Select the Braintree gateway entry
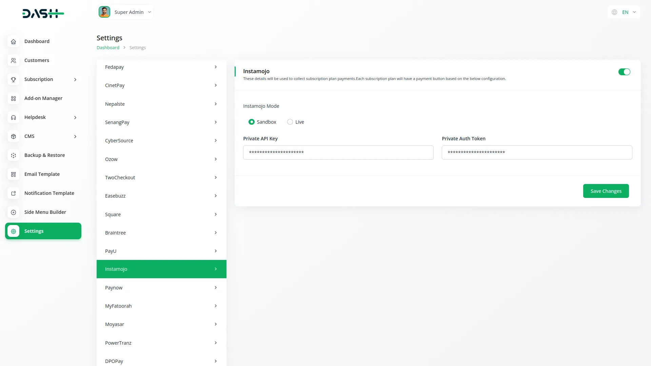Viewport: 651px width, 366px height. click(x=161, y=232)
